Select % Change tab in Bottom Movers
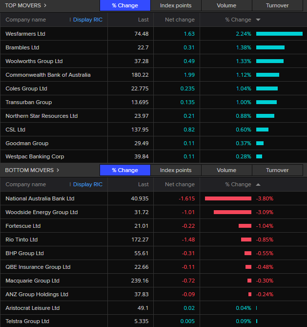The width and height of the screenshot is (307, 327). pyautogui.click(x=125, y=170)
